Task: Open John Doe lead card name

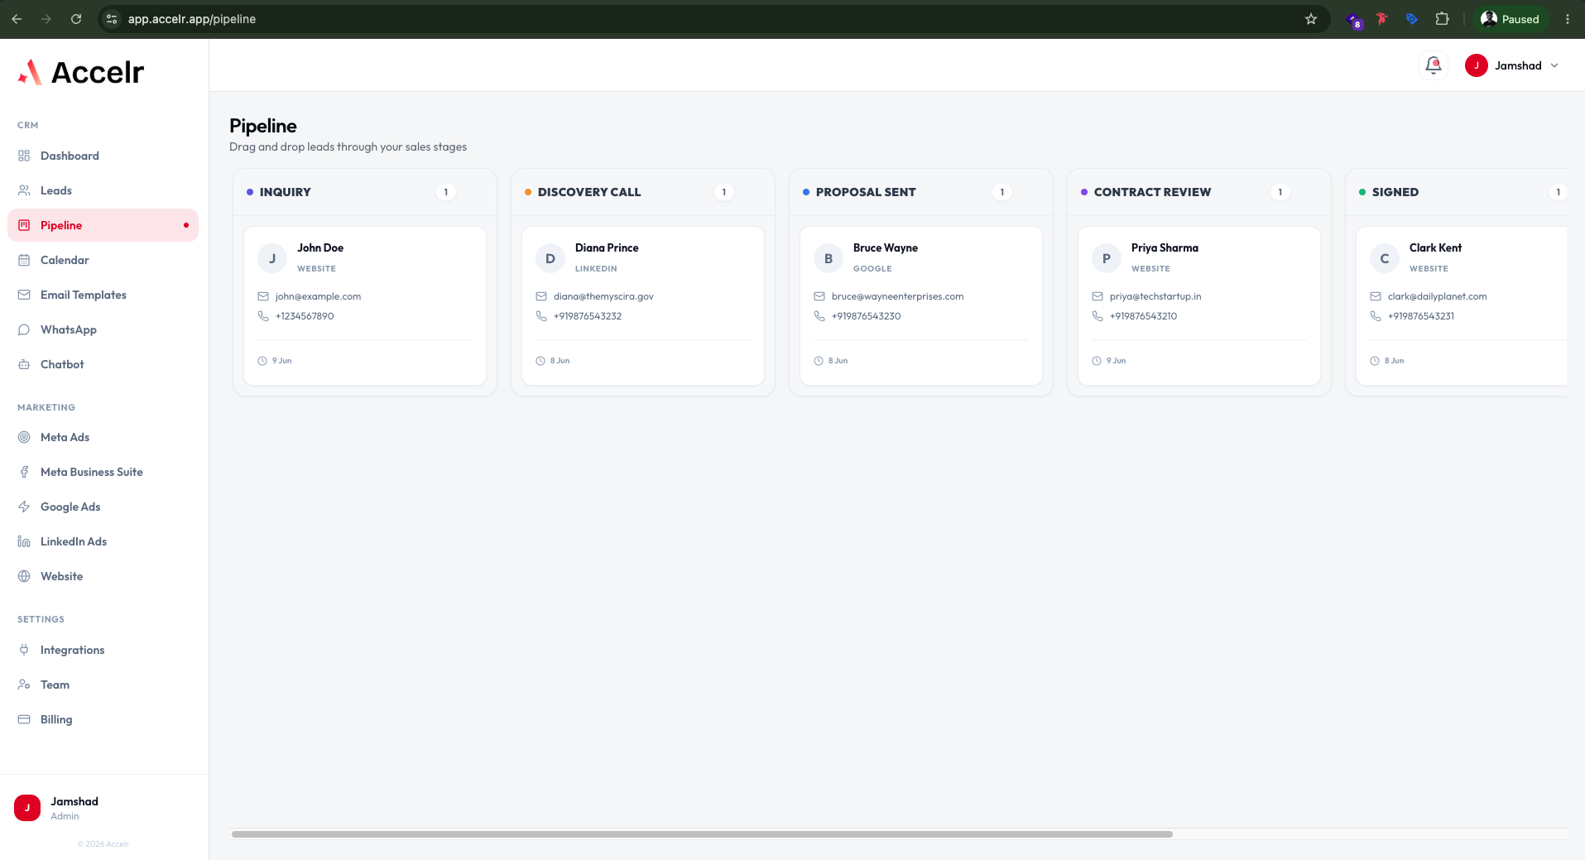Action: tap(320, 247)
